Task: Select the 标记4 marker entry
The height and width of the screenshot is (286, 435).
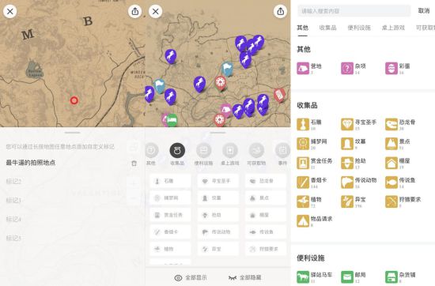Action: coord(13,219)
